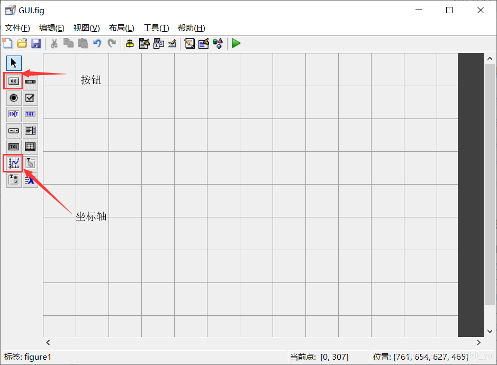This screenshot has width=497, height=365.
Task: Select the arrow selection tool
Action: [13, 63]
